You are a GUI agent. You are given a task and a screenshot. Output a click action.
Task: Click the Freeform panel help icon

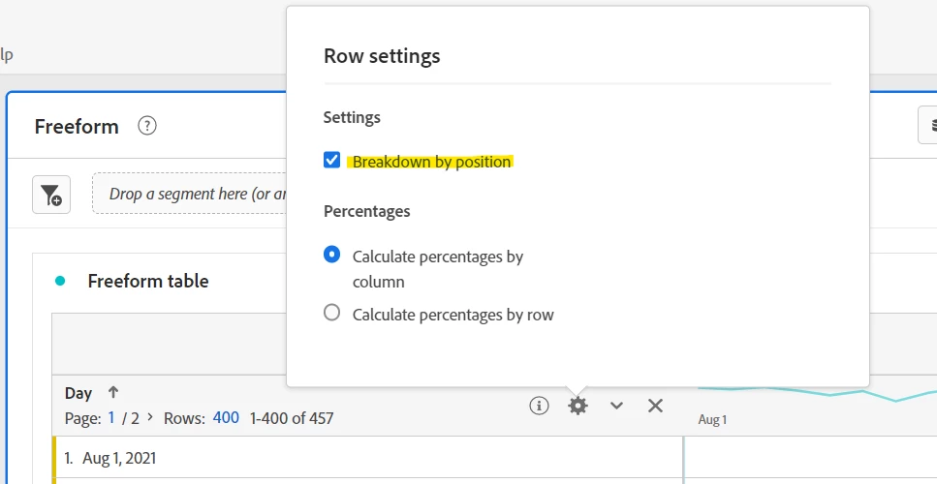pos(147,126)
